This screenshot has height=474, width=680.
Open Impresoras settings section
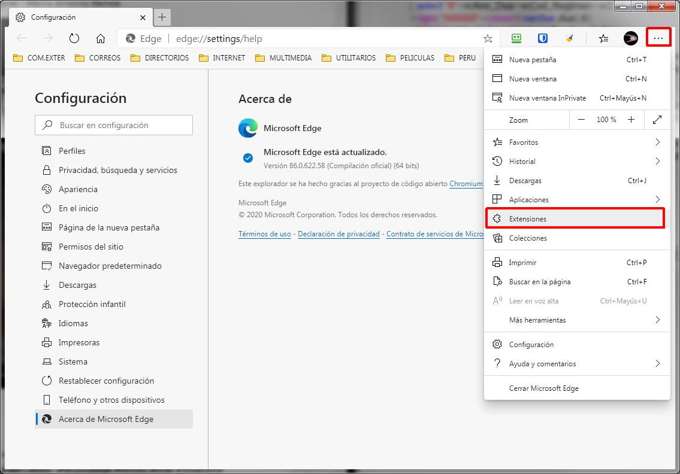114,342
